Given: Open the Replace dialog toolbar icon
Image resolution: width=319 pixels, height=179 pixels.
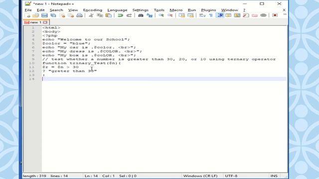Looking at the screenshot, I should click(150, 15).
